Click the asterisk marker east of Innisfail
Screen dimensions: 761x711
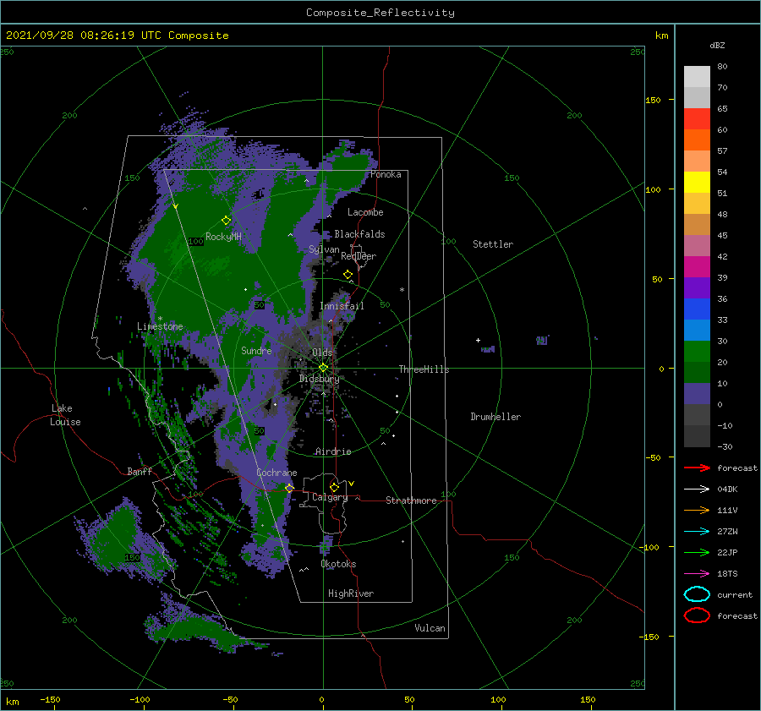click(x=402, y=290)
